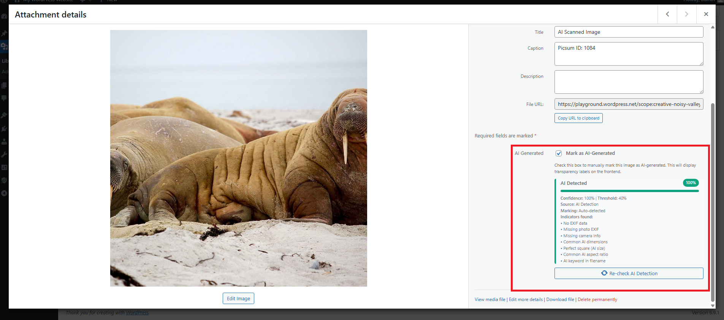Click the 'Attachment details' dialog heading
The width and height of the screenshot is (724, 320).
51,14
